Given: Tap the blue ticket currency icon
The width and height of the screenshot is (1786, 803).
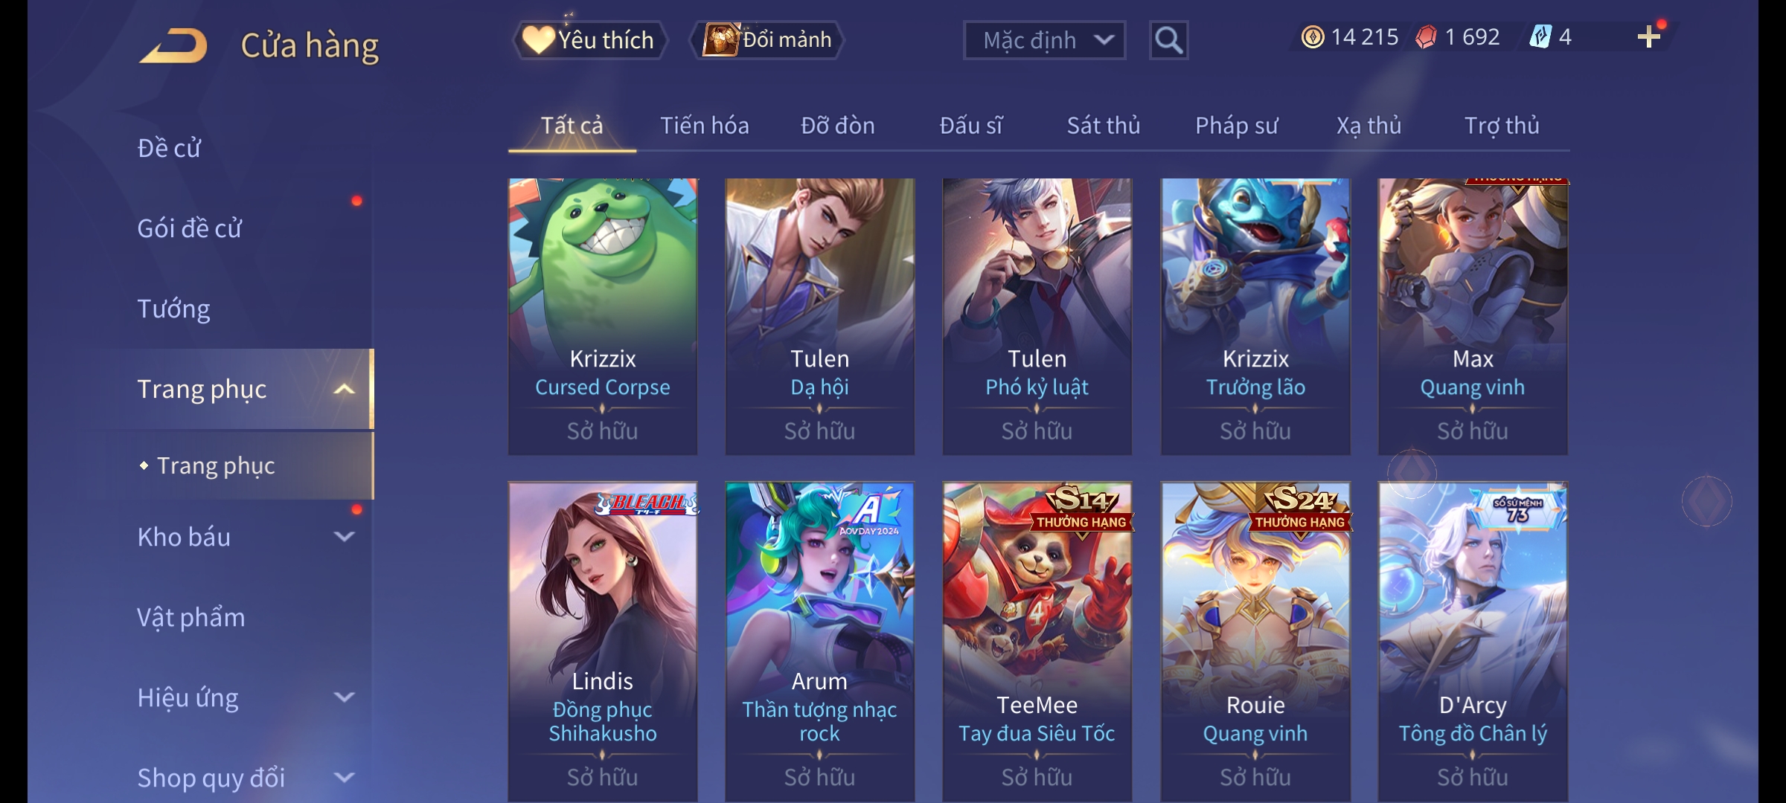Looking at the screenshot, I should [1540, 37].
